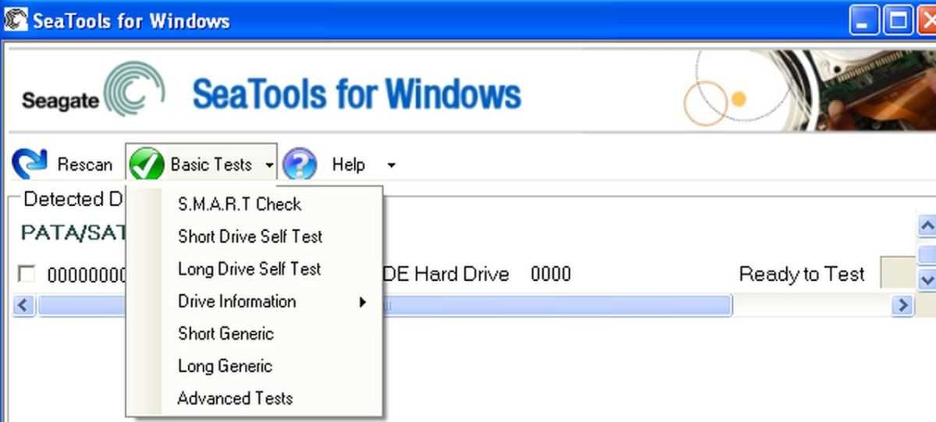Click the Rescan arrow icon
This screenshot has height=422, width=936.
30,165
